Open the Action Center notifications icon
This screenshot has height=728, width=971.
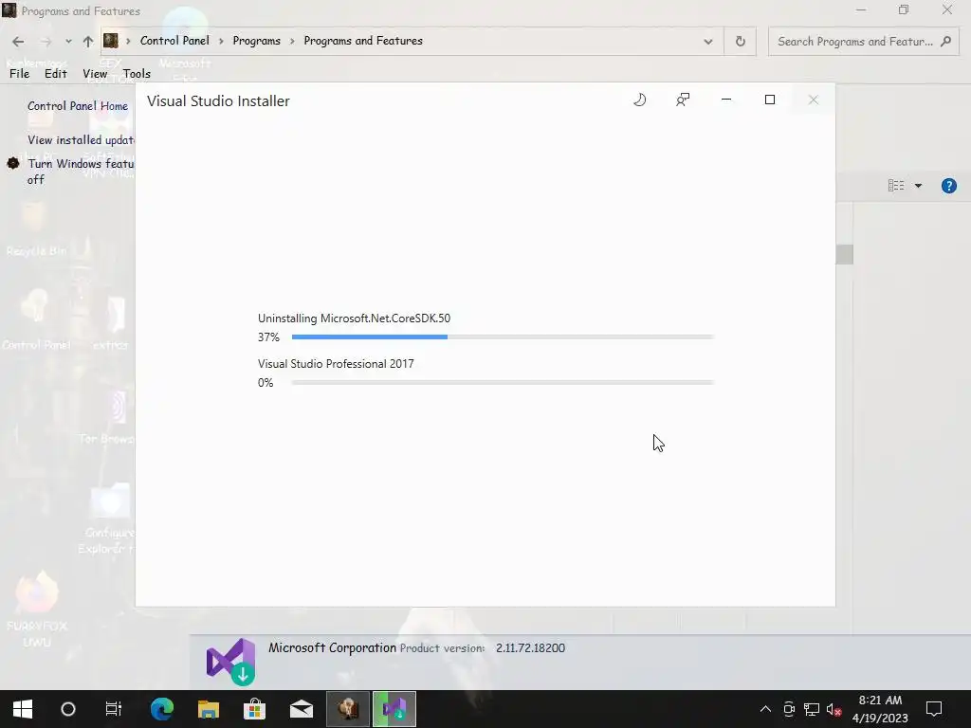tap(934, 709)
